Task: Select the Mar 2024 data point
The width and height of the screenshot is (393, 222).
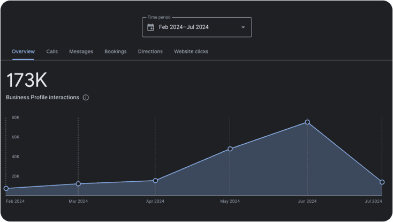Action: (78, 184)
